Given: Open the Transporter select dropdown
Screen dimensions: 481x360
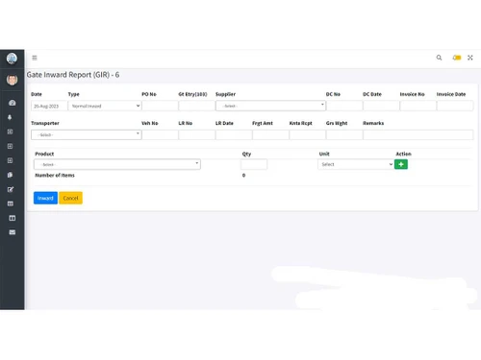Looking at the screenshot, I should tap(87, 134).
